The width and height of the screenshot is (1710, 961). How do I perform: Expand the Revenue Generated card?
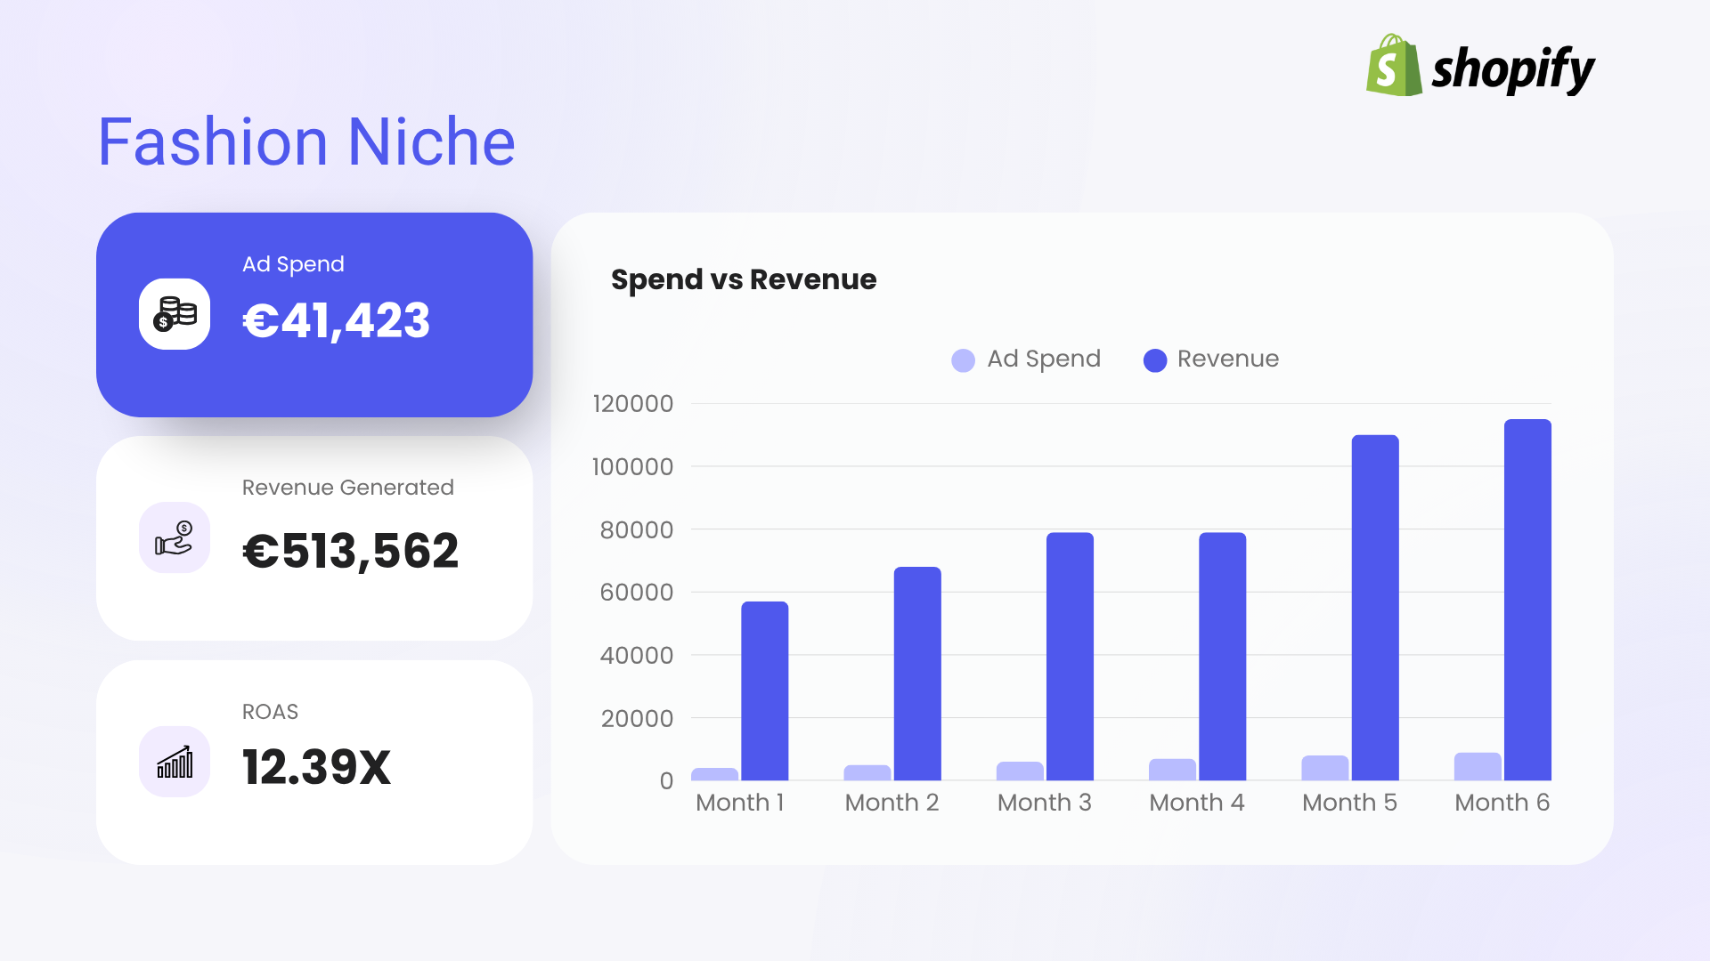(x=314, y=538)
